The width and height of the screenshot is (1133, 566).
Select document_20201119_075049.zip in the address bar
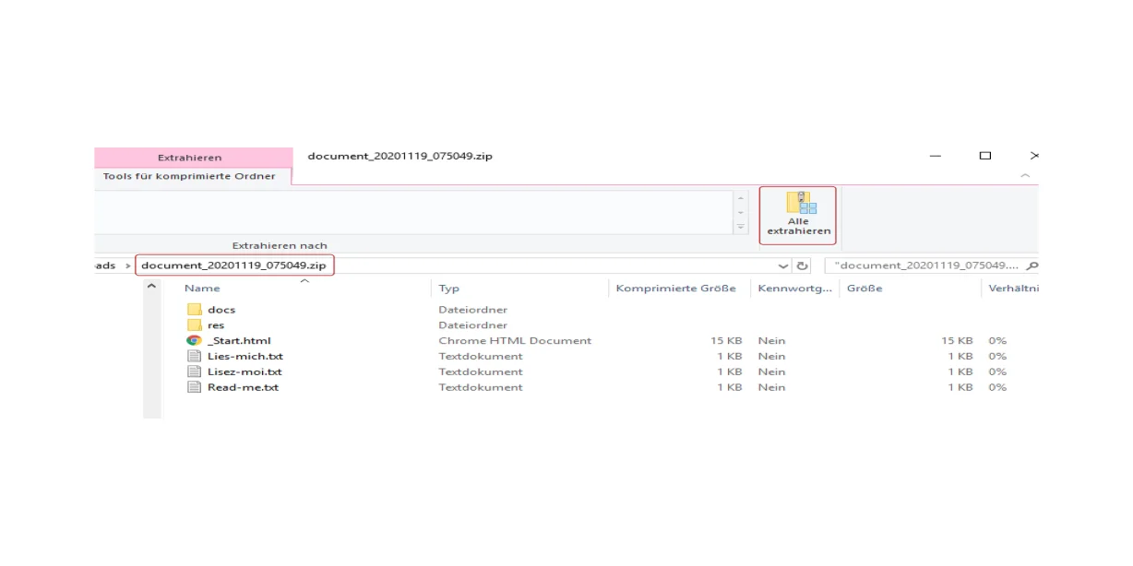[x=235, y=265]
